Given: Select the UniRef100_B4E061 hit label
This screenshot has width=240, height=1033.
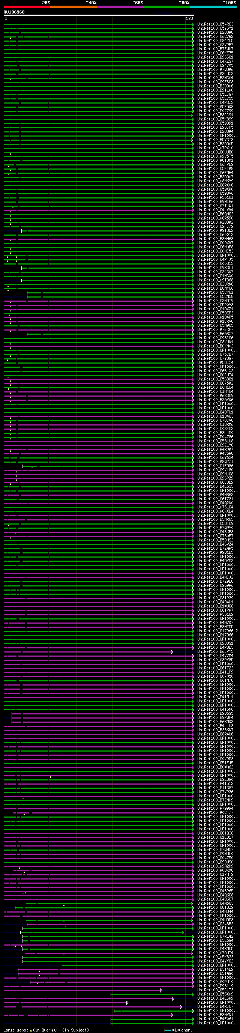Looking at the screenshot, I should pyautogui.click(x=215, y=1019).
